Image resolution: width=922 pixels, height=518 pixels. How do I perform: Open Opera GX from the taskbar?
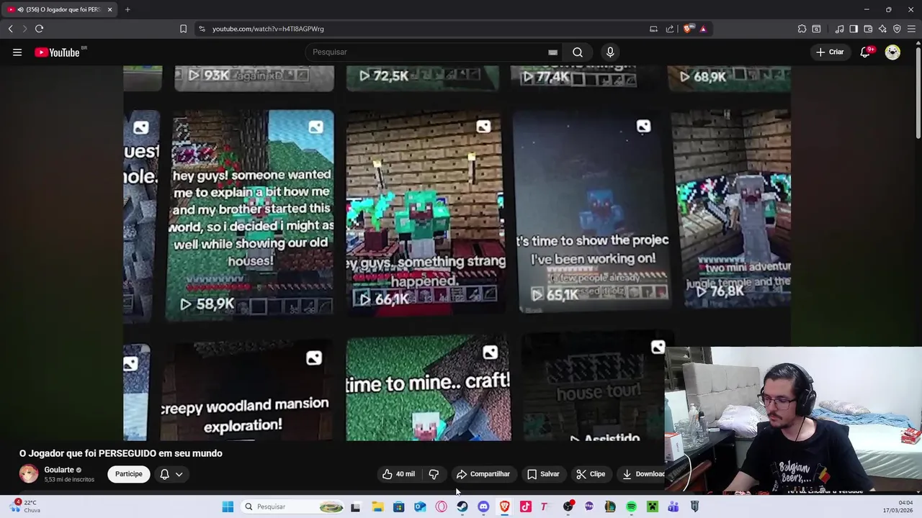tap(442, 506)
